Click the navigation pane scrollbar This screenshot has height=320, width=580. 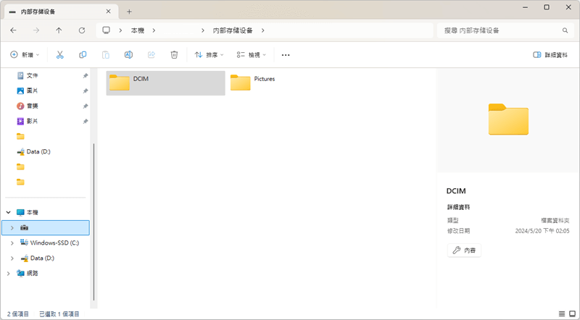click(x=94, y=222)
